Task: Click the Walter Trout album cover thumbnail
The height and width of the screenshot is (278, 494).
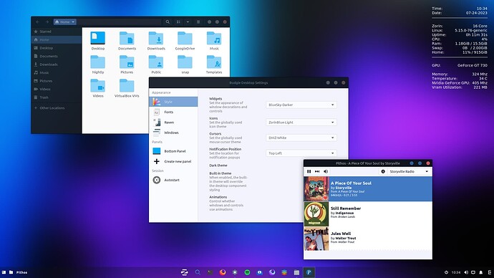Action: point(316,239)
